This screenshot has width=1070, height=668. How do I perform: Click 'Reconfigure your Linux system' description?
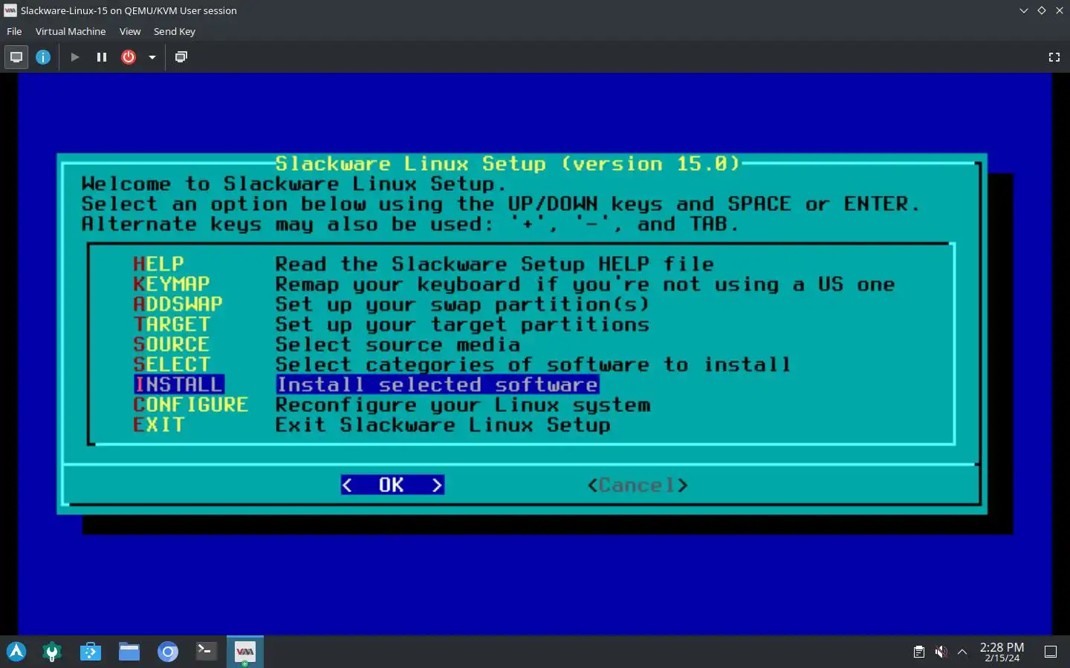click(462, 404)
